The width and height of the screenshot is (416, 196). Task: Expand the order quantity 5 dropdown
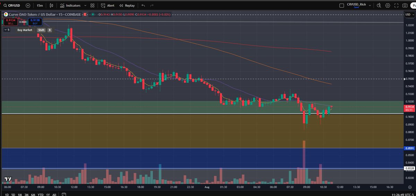(x=7, y=30)
